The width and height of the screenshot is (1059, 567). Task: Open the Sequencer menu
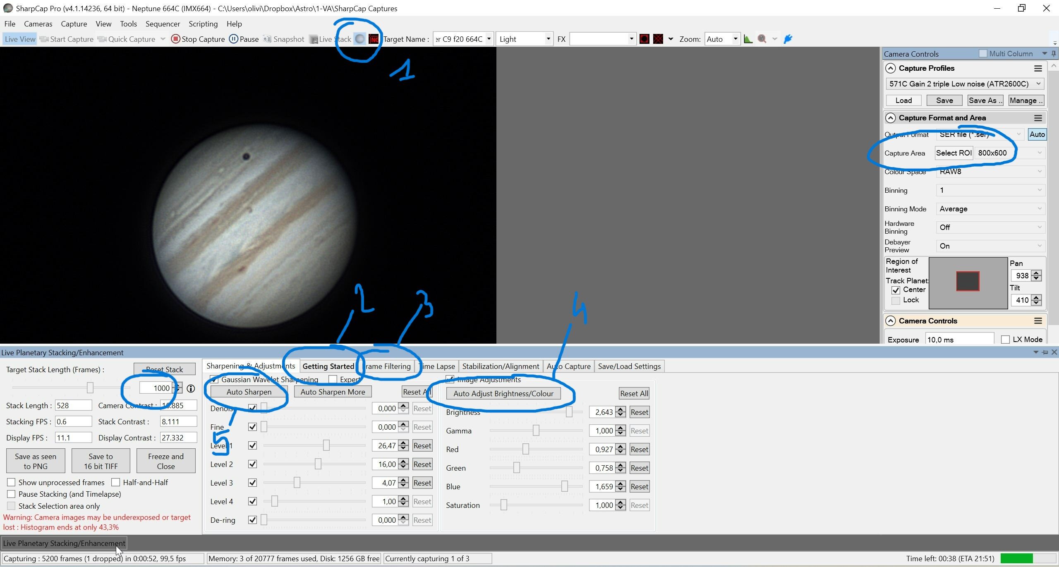[163, 24]
